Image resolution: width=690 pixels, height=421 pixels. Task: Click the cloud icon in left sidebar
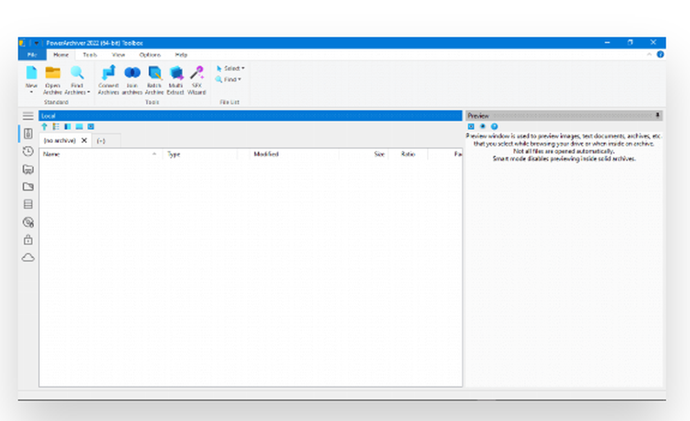point(28,257)
